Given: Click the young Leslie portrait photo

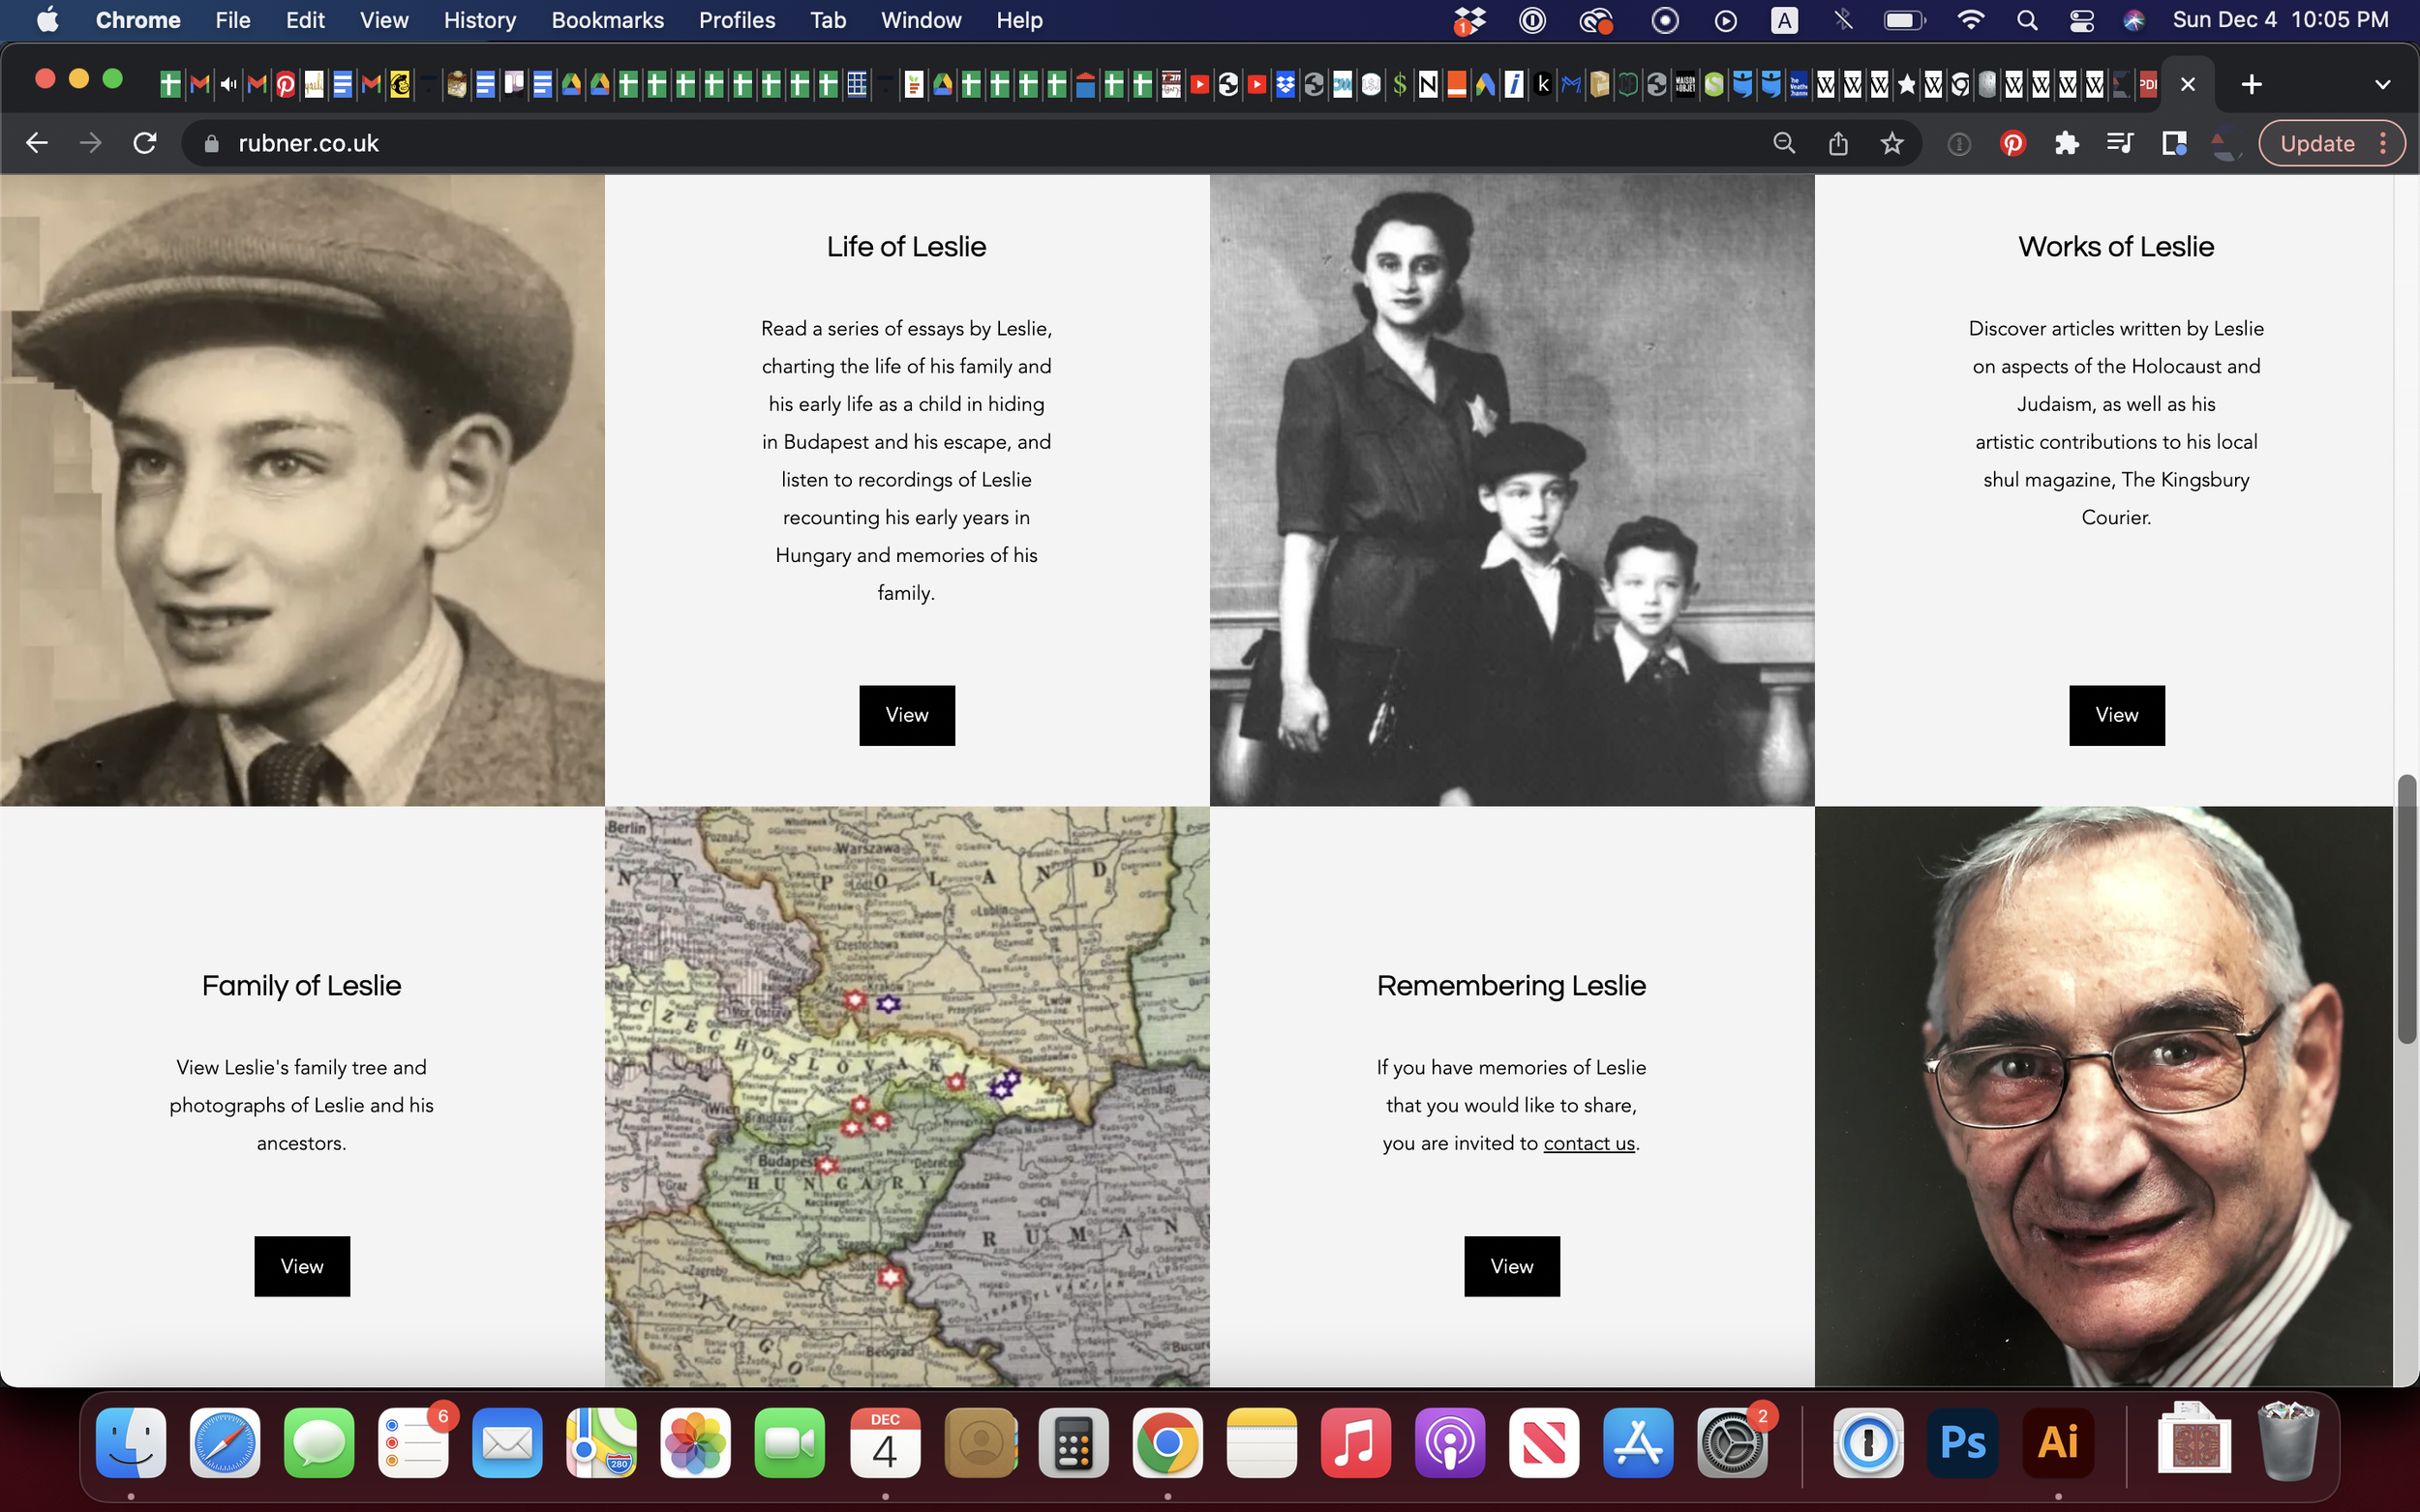Looking at the screenshot, I should pos(302,490).
